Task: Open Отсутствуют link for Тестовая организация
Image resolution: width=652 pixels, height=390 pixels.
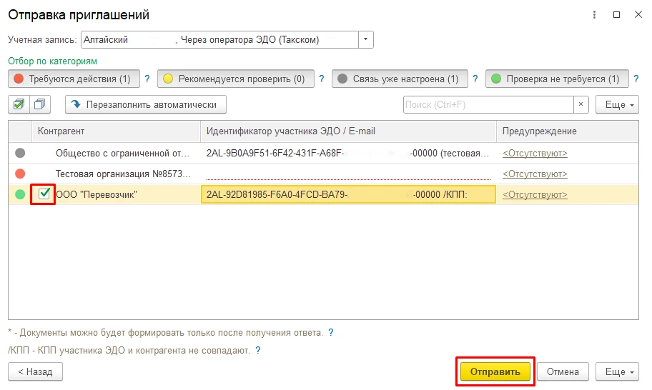Action: 535,174
